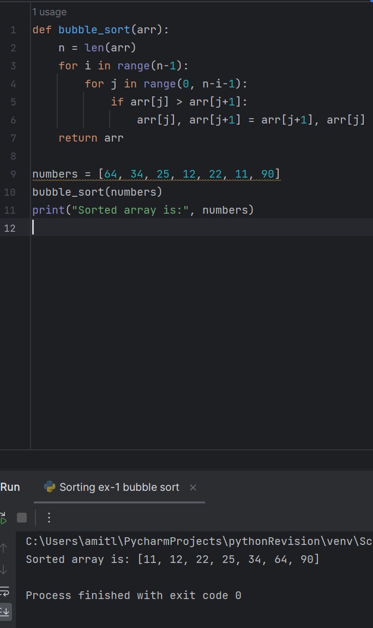Toggle Scroll to End of console
The width and height of the screenshot is (373, 628).
pos(5,612)
